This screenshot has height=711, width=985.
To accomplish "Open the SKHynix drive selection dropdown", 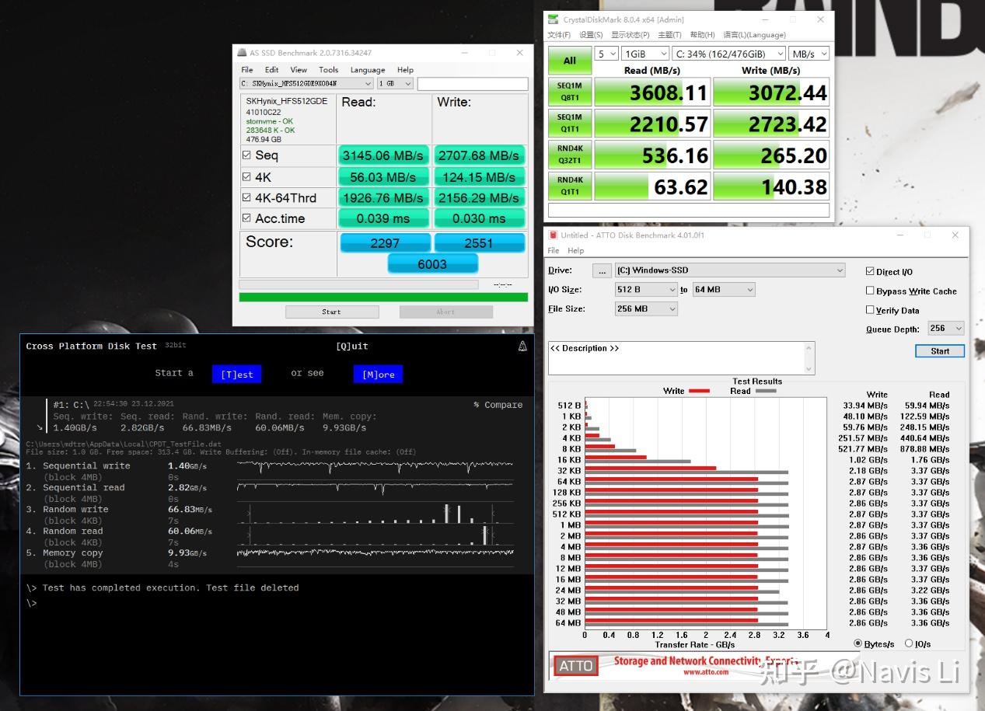I will (x=306, y=84).
